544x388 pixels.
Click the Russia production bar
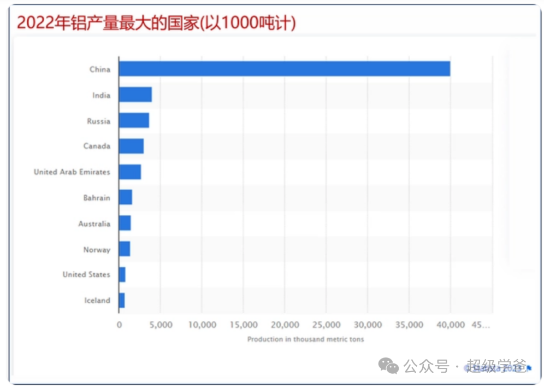134,121
